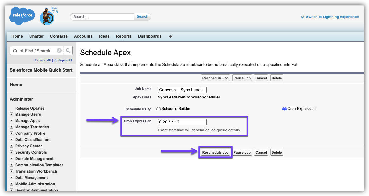369x196 pixels.
Task: Click lightning bolt icon beside Switch to Lightning
Action: pos(303,17)
